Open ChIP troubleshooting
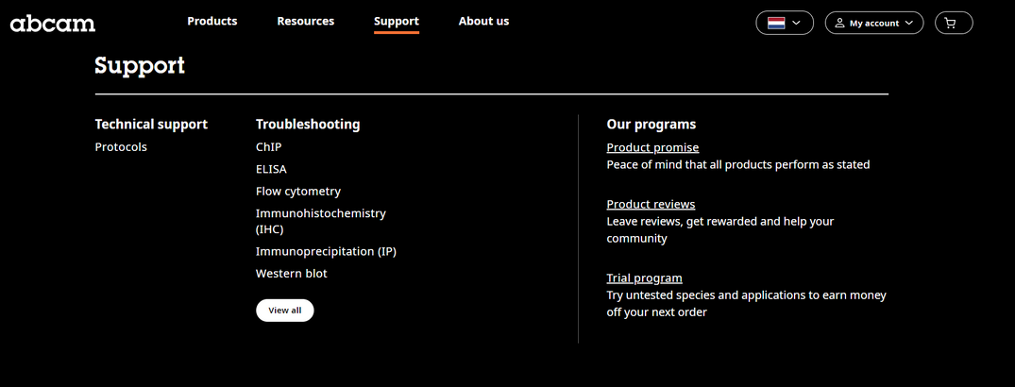 (269, 147)
